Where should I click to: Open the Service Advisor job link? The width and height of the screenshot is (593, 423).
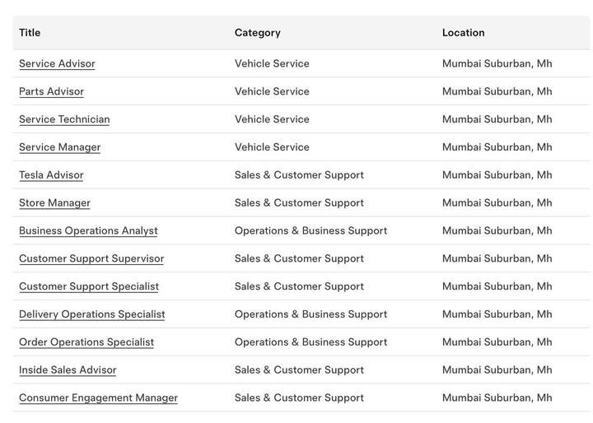point(57,63)
